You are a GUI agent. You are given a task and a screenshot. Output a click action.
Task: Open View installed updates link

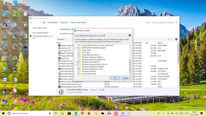[x=41, y=33]
